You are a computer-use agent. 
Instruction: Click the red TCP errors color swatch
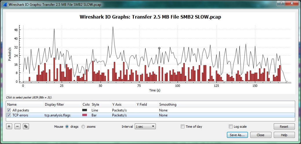(x=85, y=115)
